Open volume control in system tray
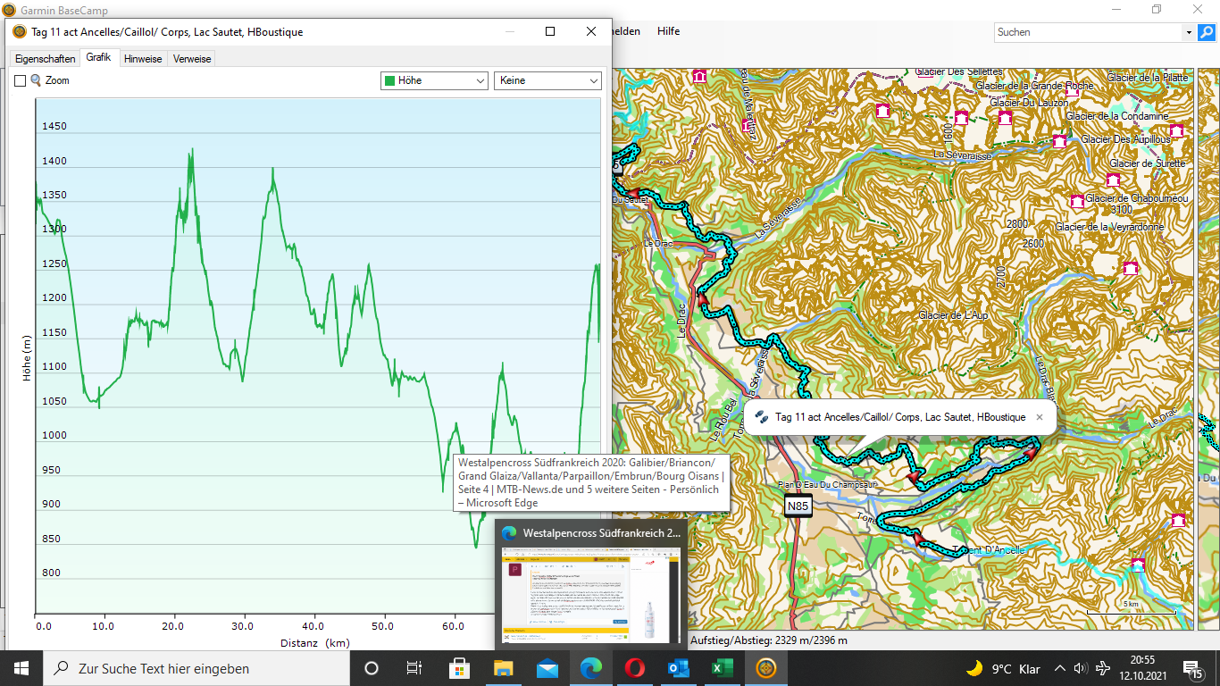This screenshot has width=1220, height=686. point(1081,668)
